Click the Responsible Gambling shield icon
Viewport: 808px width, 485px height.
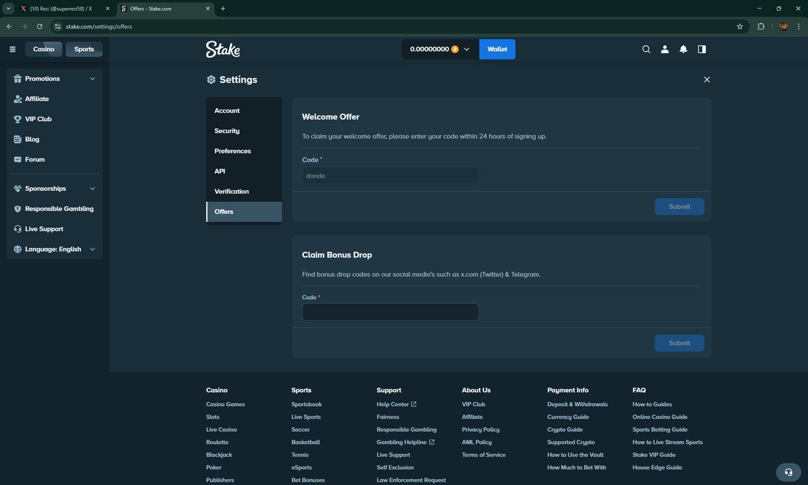[x=18, y=209]
